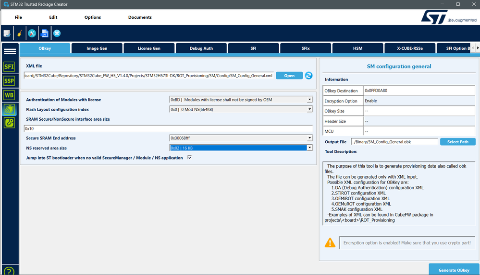Click the XML file path field
This screenshot has height=275, width=480.
149,75
